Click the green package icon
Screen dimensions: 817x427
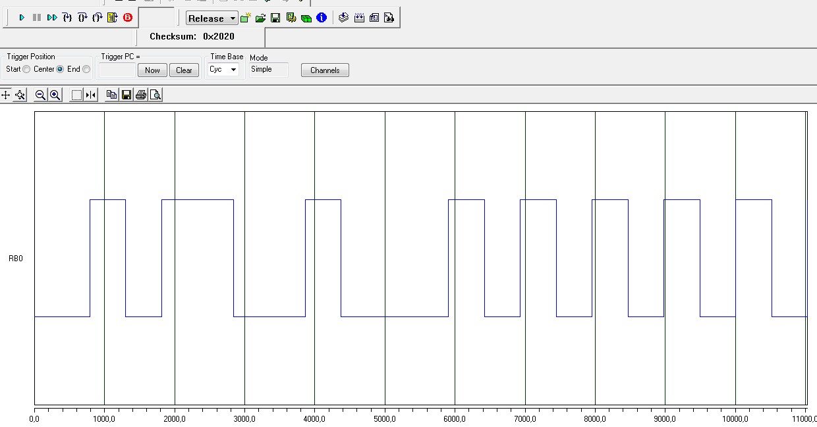(x=306, y=18)
